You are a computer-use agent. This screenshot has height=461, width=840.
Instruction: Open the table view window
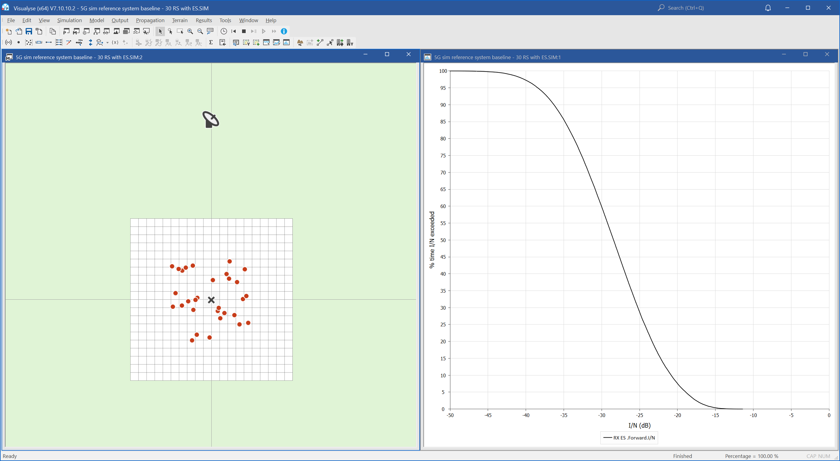(x=127, y=31)
